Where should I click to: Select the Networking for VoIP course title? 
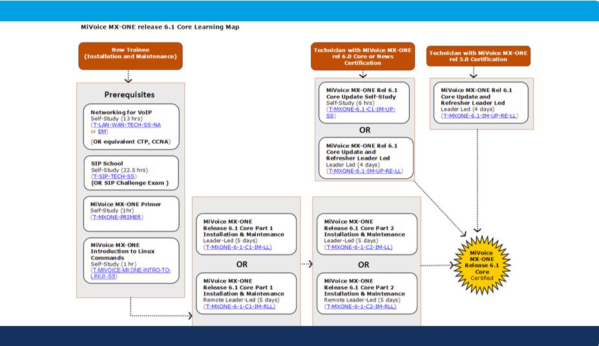point(121,112)
